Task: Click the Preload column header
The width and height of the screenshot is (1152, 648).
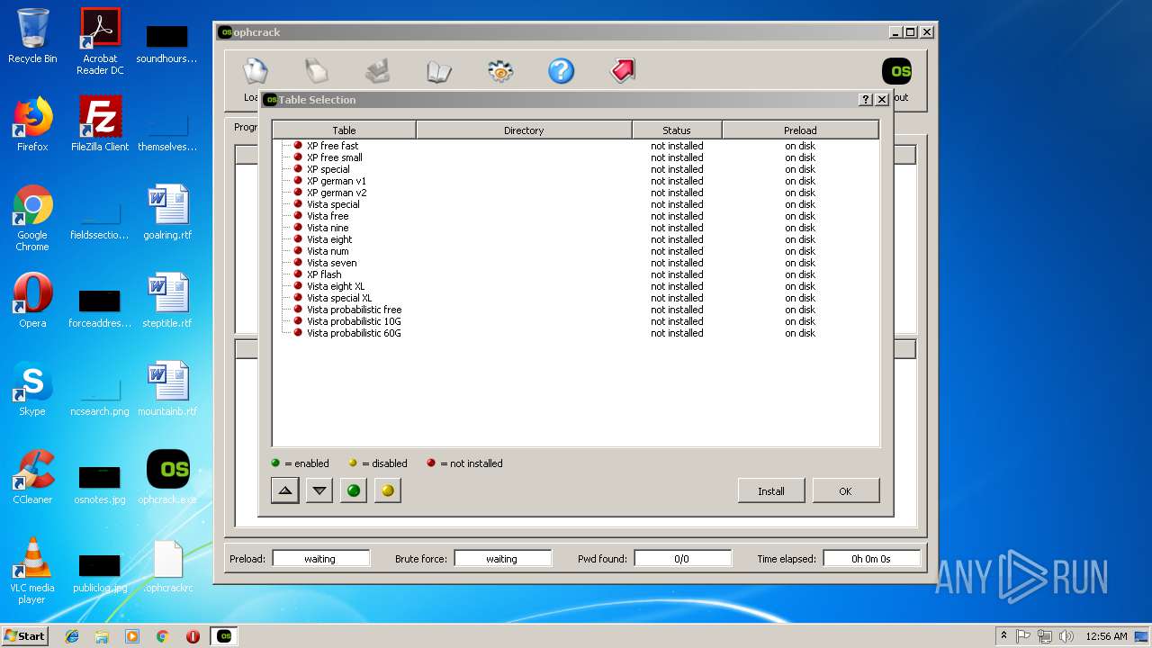Action: [x=800, y=130]
